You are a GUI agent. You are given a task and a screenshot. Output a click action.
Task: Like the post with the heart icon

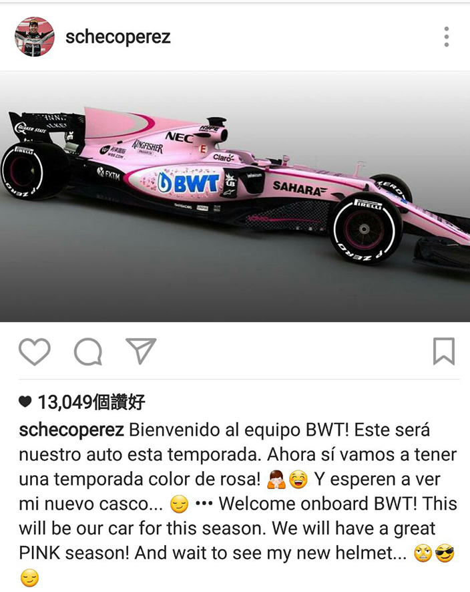(34, 351)
